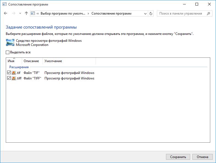Click the window title bar icon

pyautogui.click(x=4, y=4)
